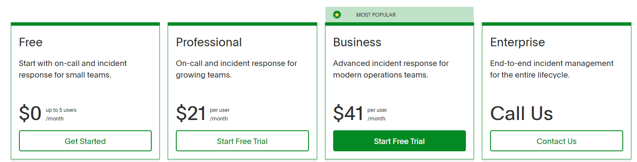
Task: Start Free Trial for Business plan
Action: (x=400, y=141)
